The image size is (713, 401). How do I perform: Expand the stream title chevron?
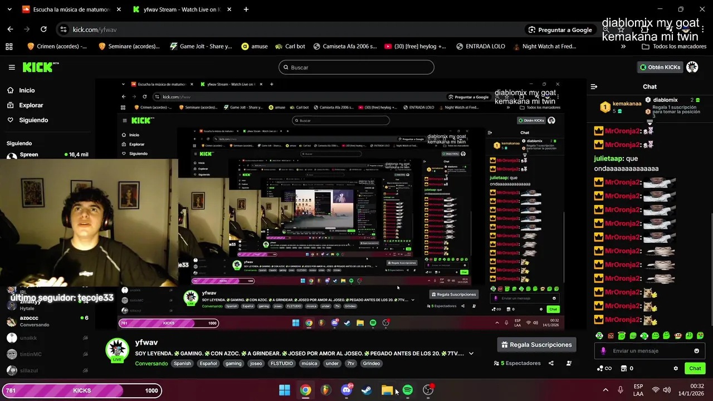pos(471,354)
